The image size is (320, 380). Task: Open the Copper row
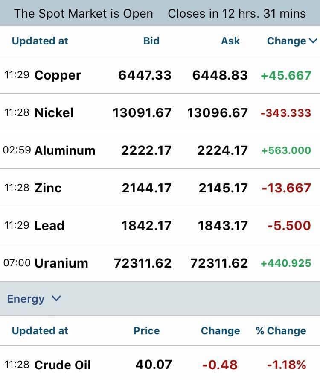[160, 75]
